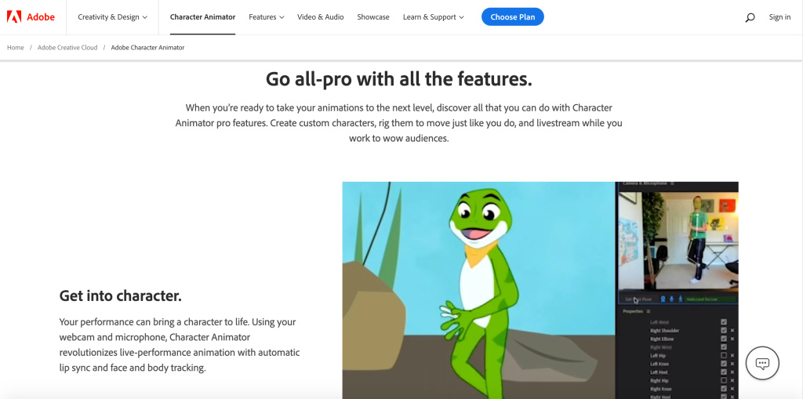
Task: Open the chat bubble widget
Action: 761,363
